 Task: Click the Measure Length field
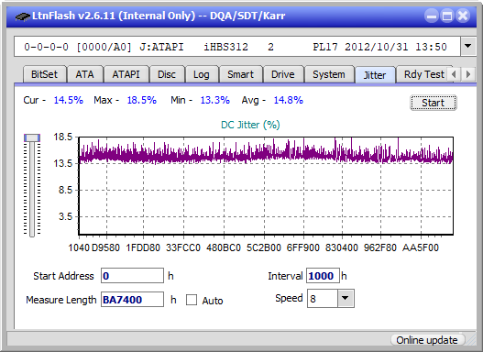coord(132,300)
